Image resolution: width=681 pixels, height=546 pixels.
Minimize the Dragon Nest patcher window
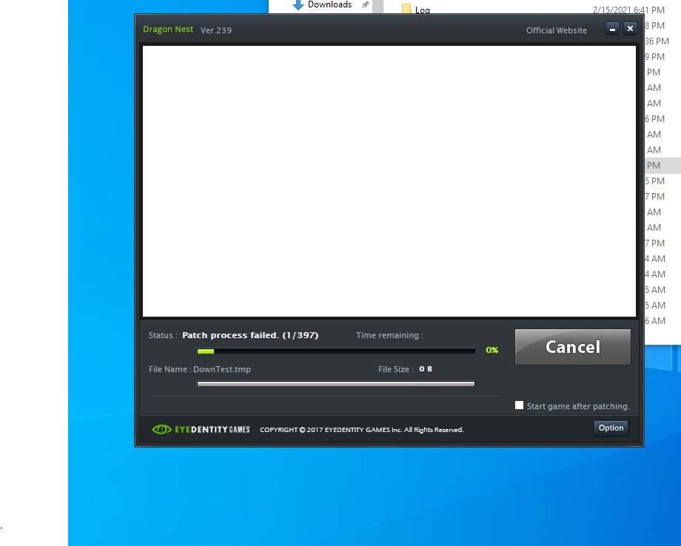[612, 29]
